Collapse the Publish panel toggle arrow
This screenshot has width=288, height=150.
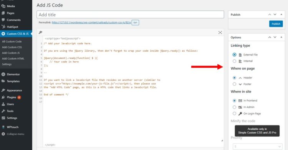click(281, 15)
